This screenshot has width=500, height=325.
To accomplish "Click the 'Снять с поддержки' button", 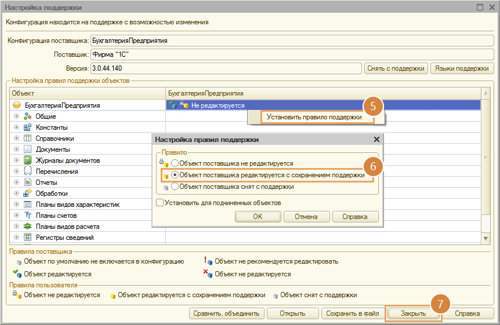I will pyautogui.click(x=396, y=68).
